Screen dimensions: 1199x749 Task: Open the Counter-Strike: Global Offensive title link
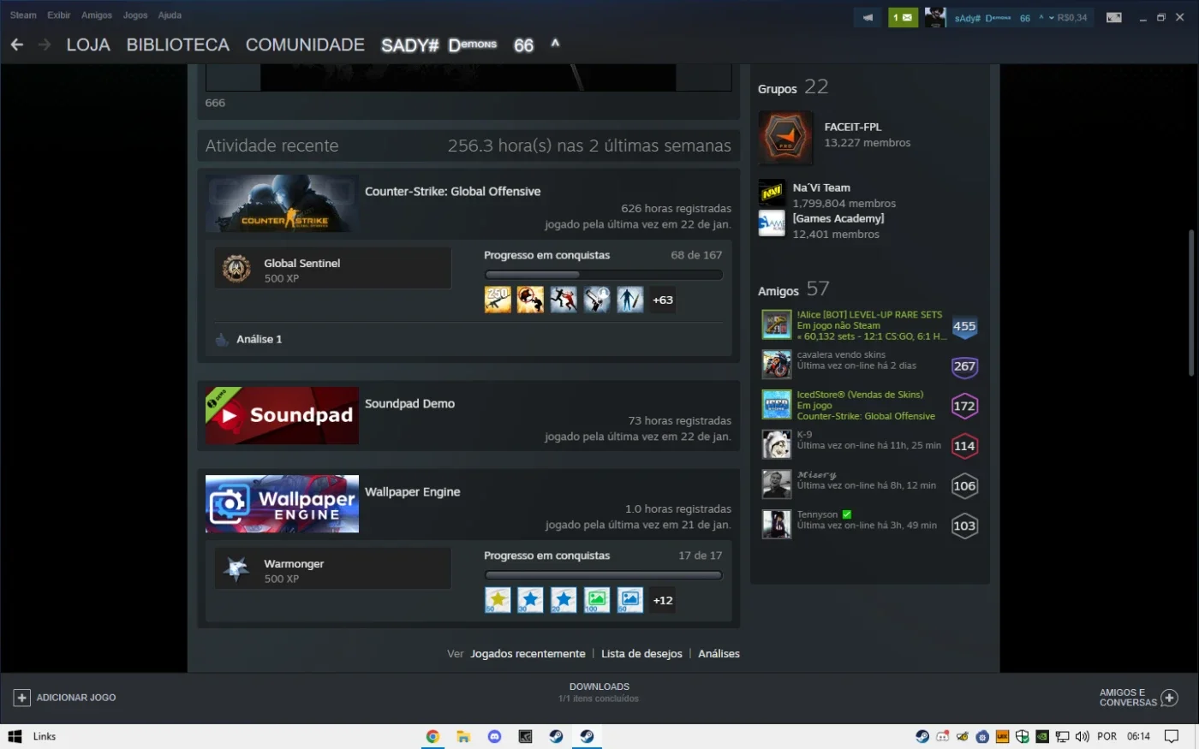452,191
